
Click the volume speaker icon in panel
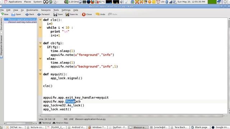coord(122,2)
